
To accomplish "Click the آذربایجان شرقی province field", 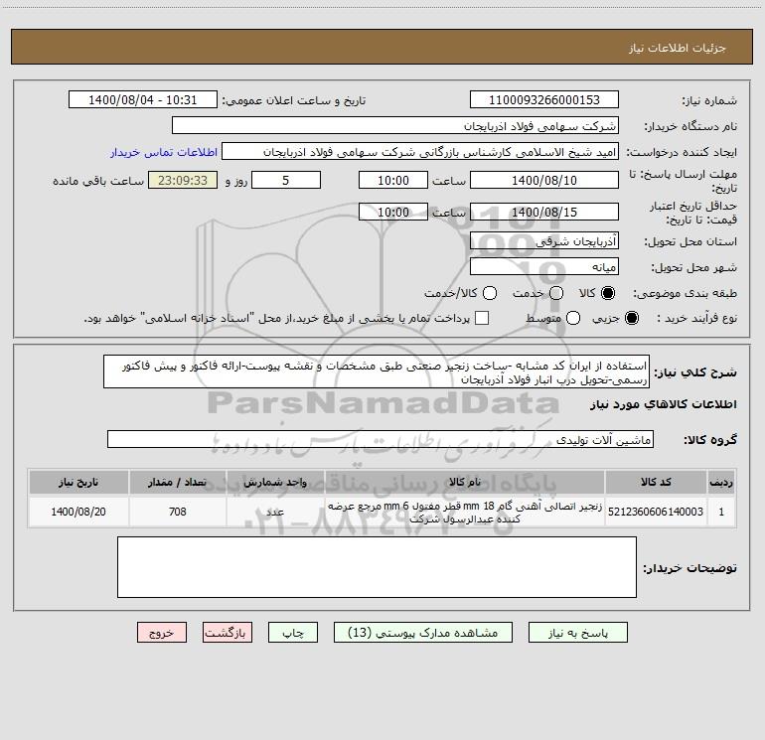I will click(x=544, y=241).
